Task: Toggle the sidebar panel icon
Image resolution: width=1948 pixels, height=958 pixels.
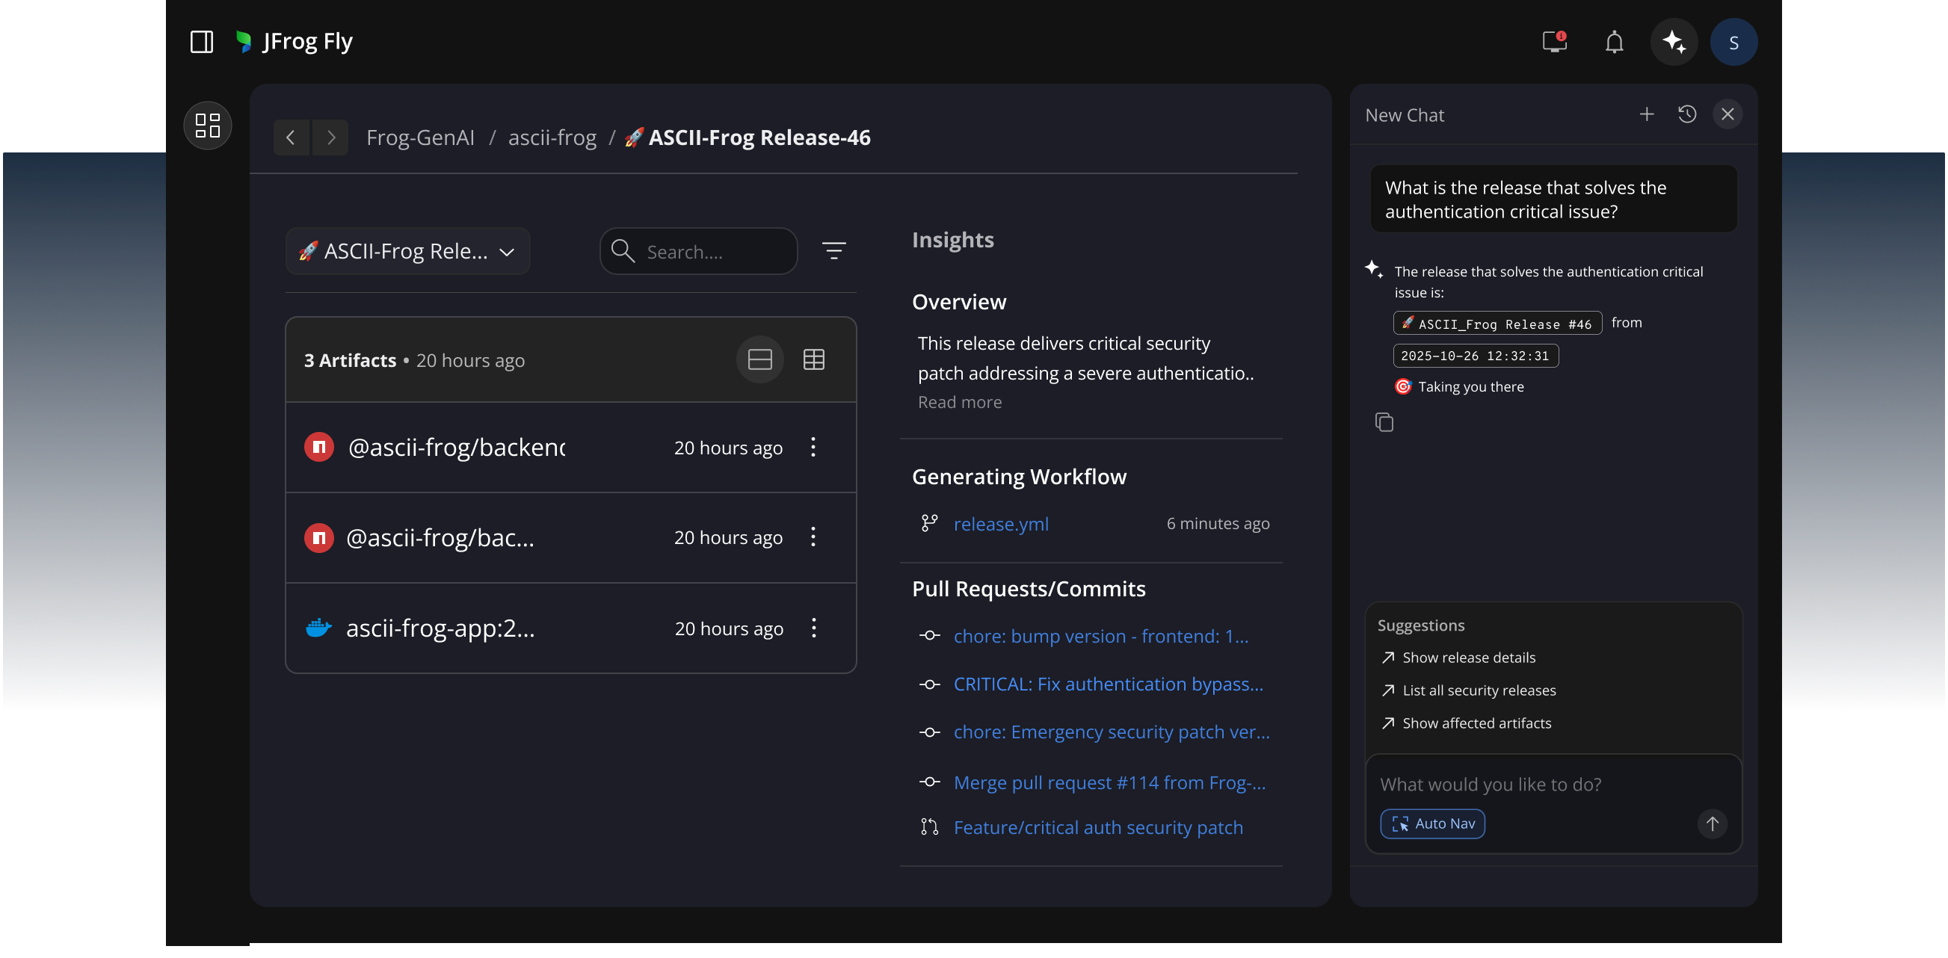Action: click(x=201, y=42)
